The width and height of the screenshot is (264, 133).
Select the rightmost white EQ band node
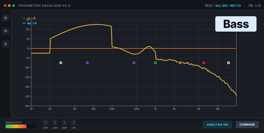(x=228, y=63)
